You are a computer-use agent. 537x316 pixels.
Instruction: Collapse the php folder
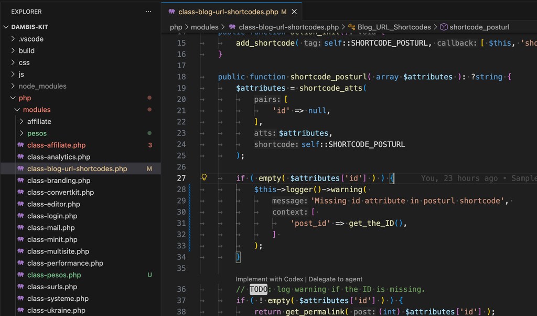click(13, 98)
